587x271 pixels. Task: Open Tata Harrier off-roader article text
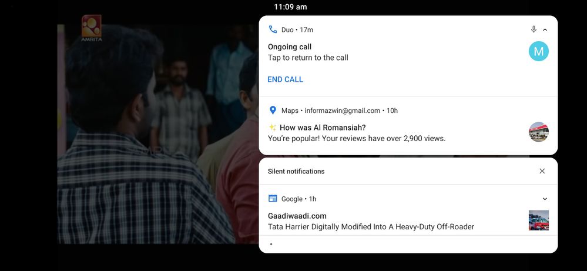click(x=371, y=227)
